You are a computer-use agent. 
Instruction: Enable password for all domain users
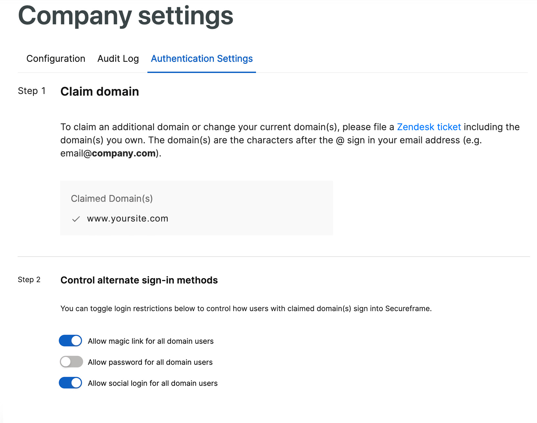[x=71, y=362]
